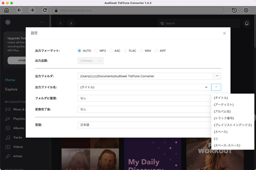The height and width of the screenshot is (170, 256).
Task: Open the three-dot menu beside avatar
Action: click(42, 22)
